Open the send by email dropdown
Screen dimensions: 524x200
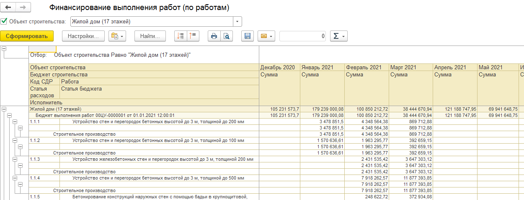click(x=266, y=36)
